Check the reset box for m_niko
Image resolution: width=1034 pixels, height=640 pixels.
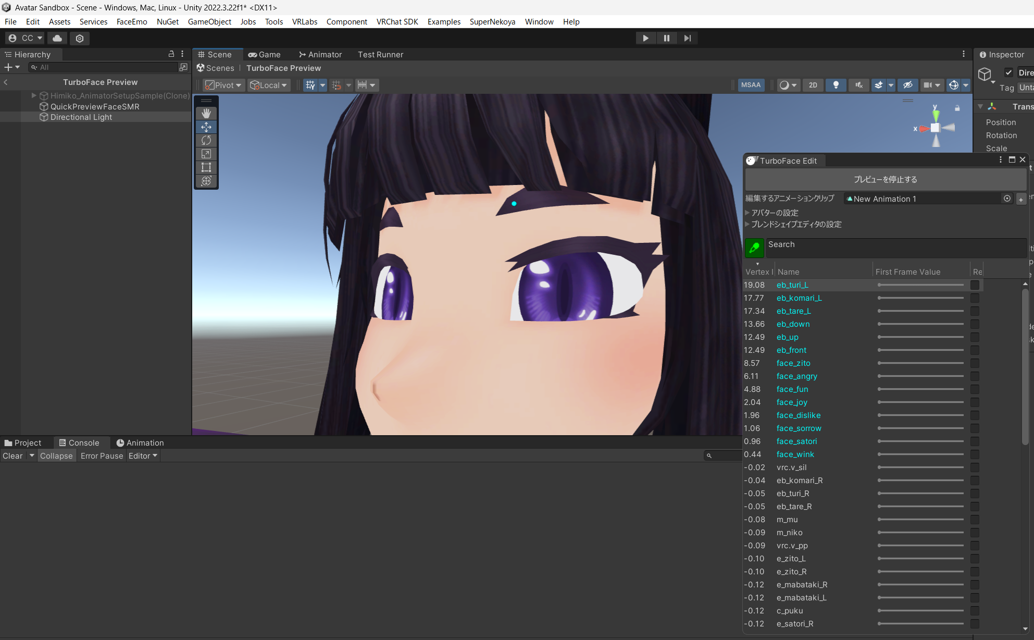coord(975,533)
